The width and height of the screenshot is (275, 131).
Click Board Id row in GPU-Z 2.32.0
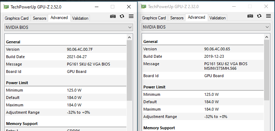pos(203,76)
